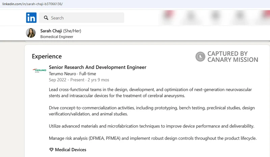270x157 pixels.
Task: Select the linkedin.com URL in address bar
Action: pos(32,4)
